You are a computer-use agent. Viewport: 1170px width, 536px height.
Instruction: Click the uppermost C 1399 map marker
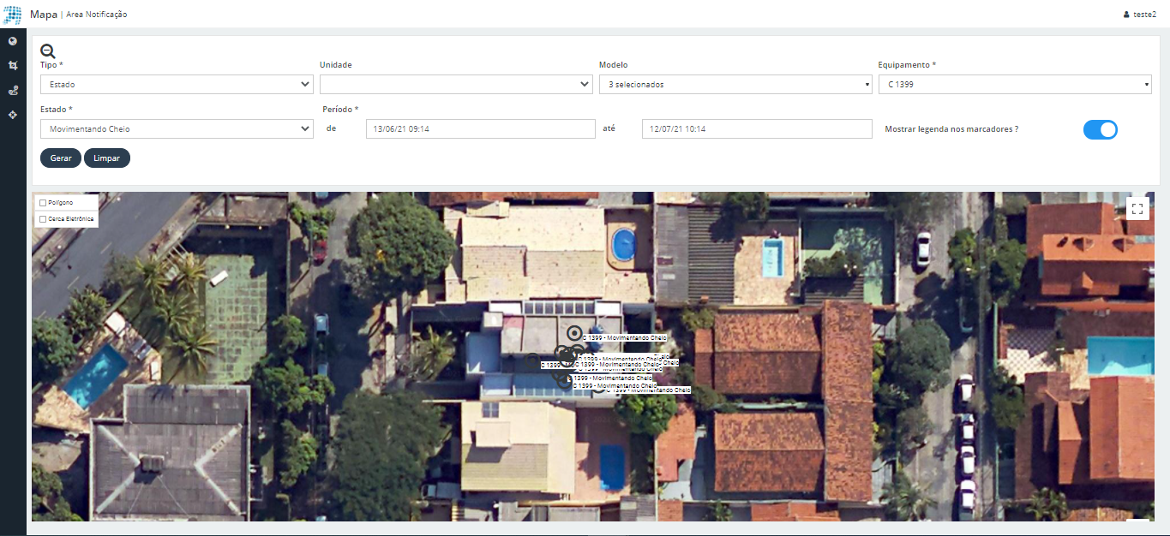pyautogui.click(x=574, y=333)
